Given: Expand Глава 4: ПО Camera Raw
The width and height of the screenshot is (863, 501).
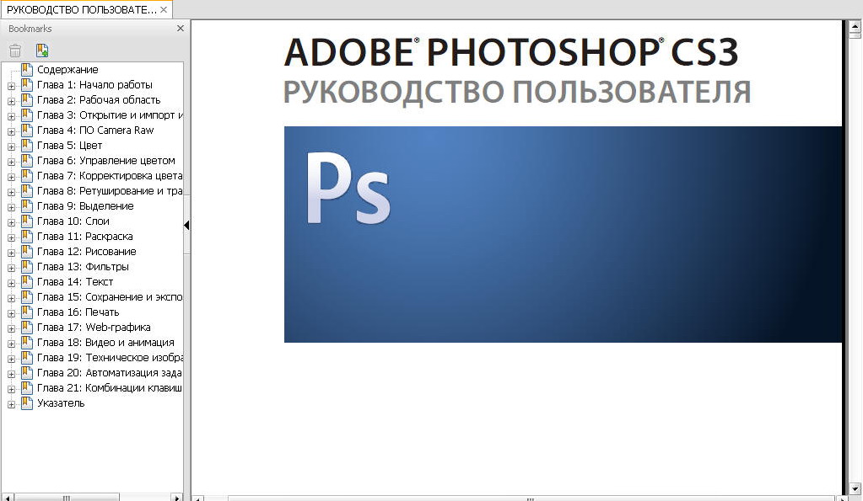Looking at the screenshot, I should pyautogui.click(x=11, y=132).
